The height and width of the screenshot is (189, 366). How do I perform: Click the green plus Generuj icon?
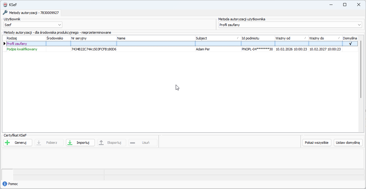[8, 143]
